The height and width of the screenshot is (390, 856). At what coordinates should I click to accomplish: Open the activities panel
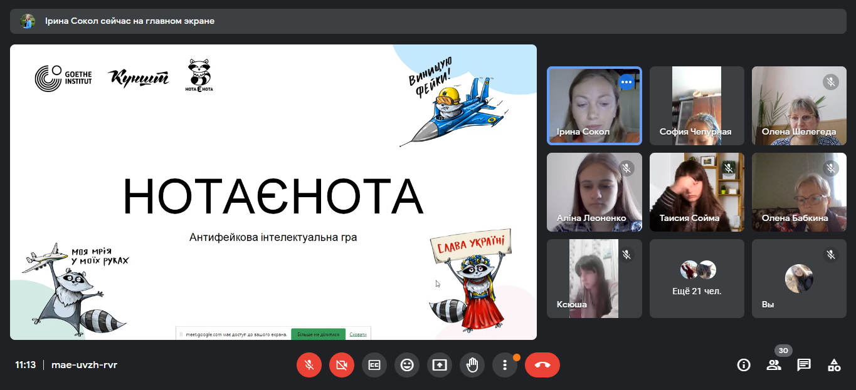(x=834, y=365)
